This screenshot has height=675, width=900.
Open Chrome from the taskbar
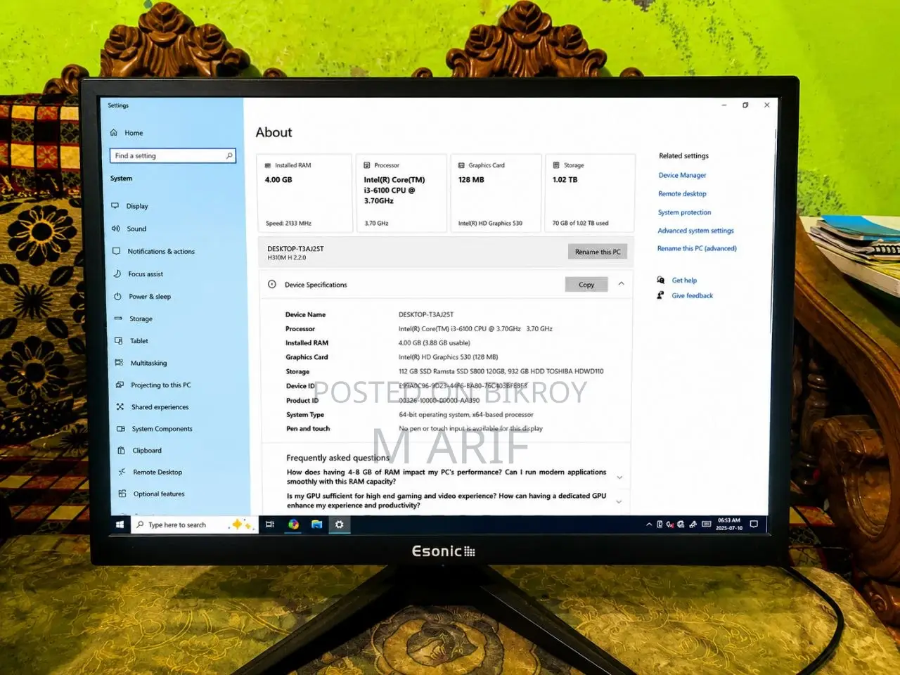[293, 525]
